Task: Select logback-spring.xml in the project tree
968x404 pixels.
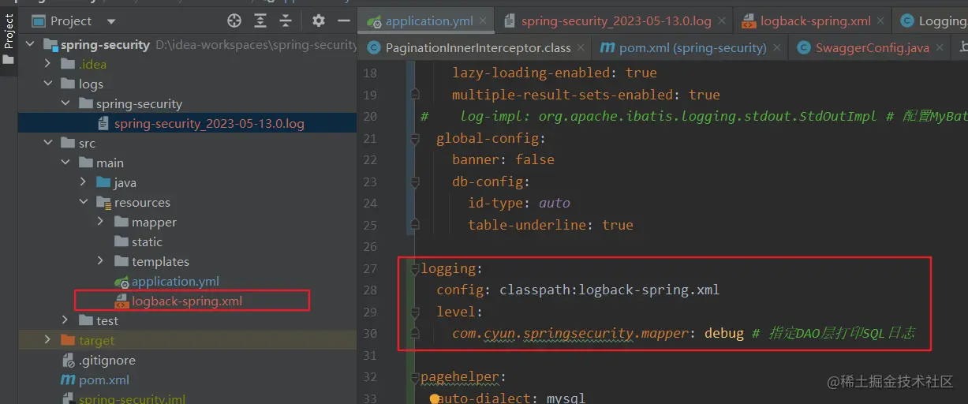Action: coord(187,301)
